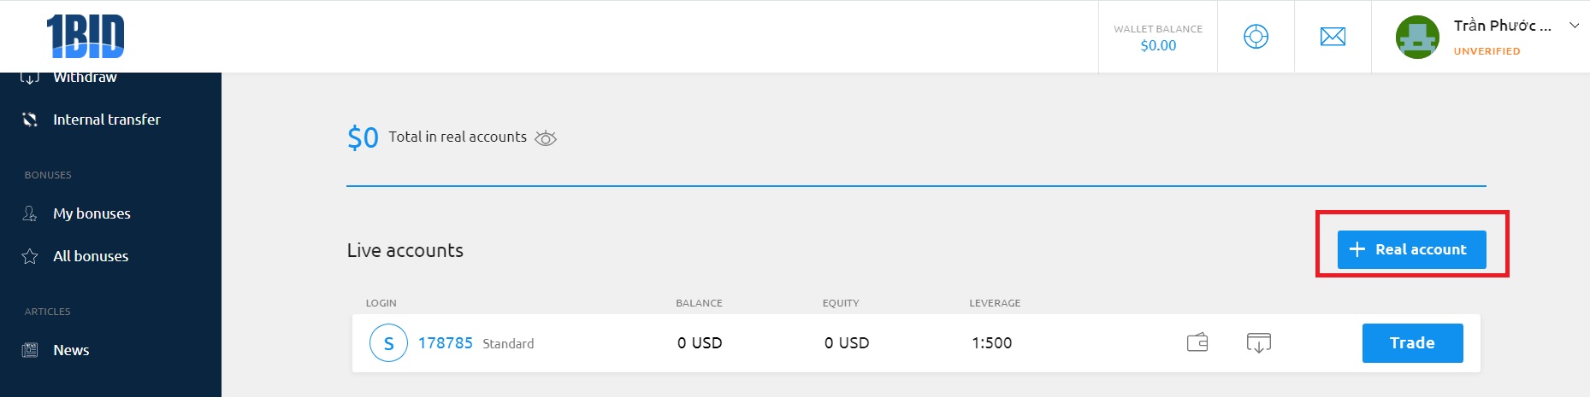Click the green user avatar
This screenshot has height=397, width=1590.
click(x=1417, y=37)
